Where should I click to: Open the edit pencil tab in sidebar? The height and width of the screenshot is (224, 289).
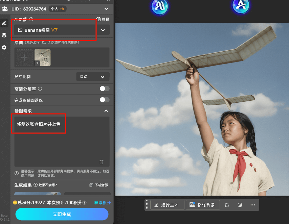click(4, 23)
